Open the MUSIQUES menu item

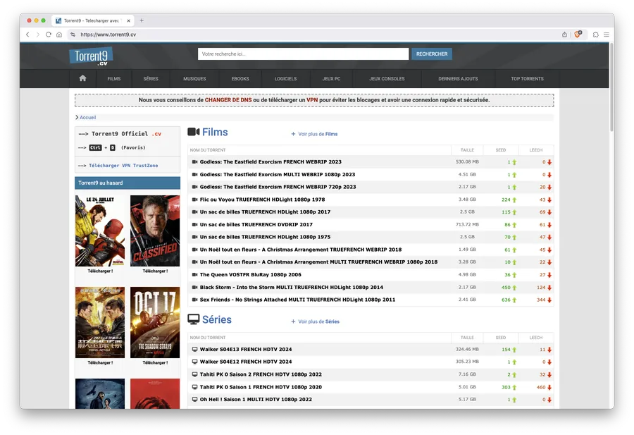[x=194, y=79]
